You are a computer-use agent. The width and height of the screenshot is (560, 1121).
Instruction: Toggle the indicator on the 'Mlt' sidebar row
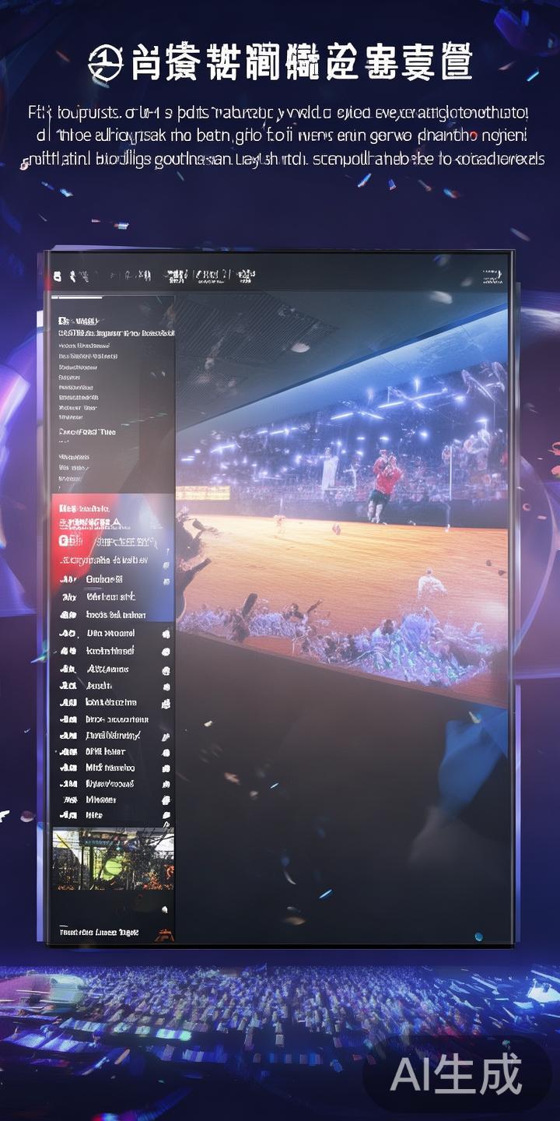166,768
